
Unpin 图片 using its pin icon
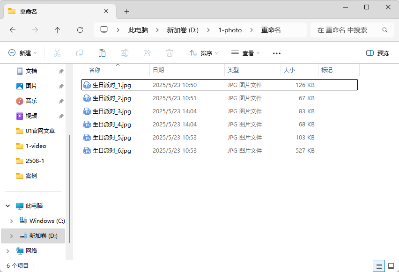click(61, 86)
